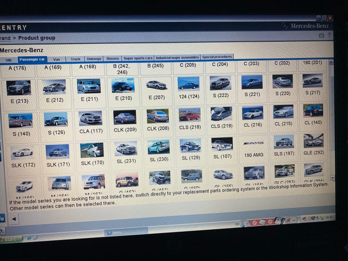
Task: Pick the CLK (209) model image
Action: click(x=125, y=117)
